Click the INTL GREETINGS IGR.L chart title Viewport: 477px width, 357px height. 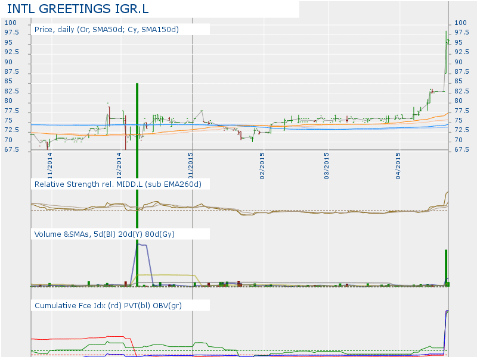tap(78, 9)
